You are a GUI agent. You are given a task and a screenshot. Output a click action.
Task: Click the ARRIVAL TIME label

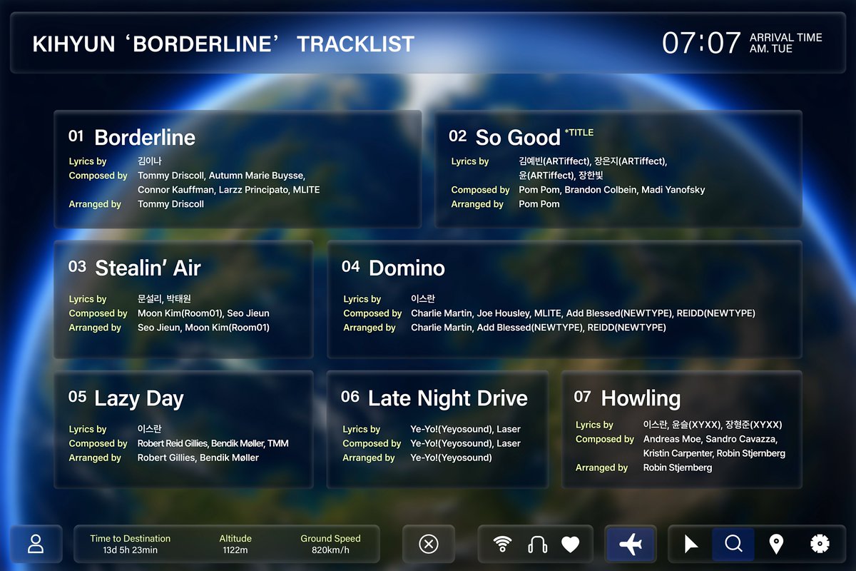coord(786,38)
